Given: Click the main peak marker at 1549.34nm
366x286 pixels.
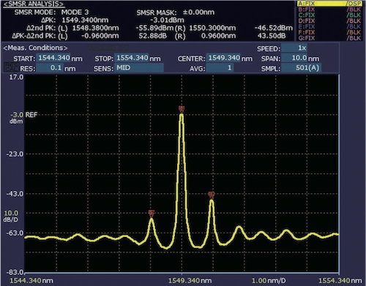Looking at the screenshot, I should click(x=182, y=109).
